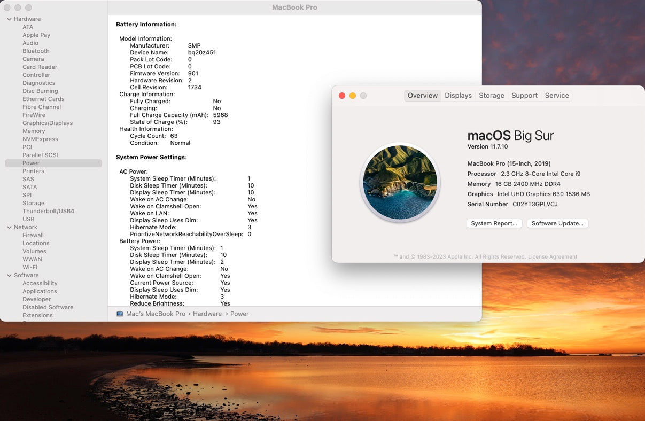The height and width of the screenshot is (421, 645).
Task: Collapse the Software sidebar group
Action: (x=9, y=276)
